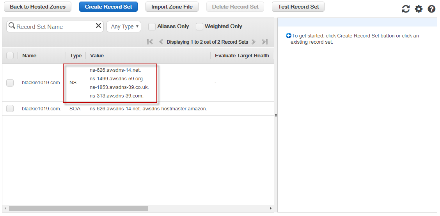Sort by the Type column header
Image resolution: width=440 pixels, height=216 pixels.
(x=76, y=55)
